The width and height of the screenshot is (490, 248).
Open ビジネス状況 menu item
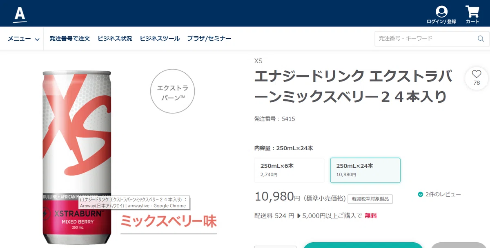click(x=115, y=39)
